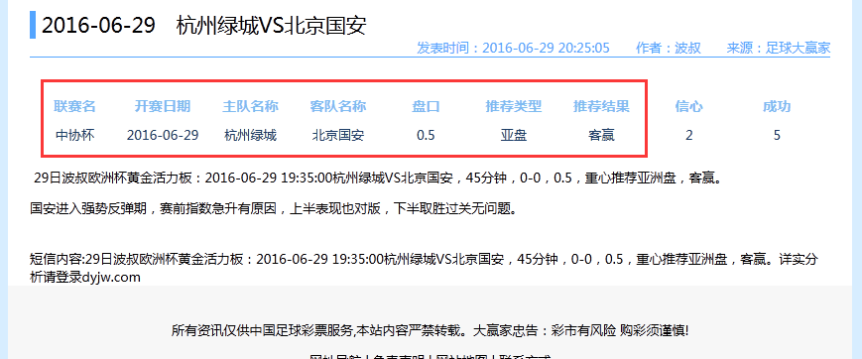This screenshot has width=862, height=359.
Task: Click the disclaimer 所有资讯仅供中国足球彩票服务
Action: [430, 330]
